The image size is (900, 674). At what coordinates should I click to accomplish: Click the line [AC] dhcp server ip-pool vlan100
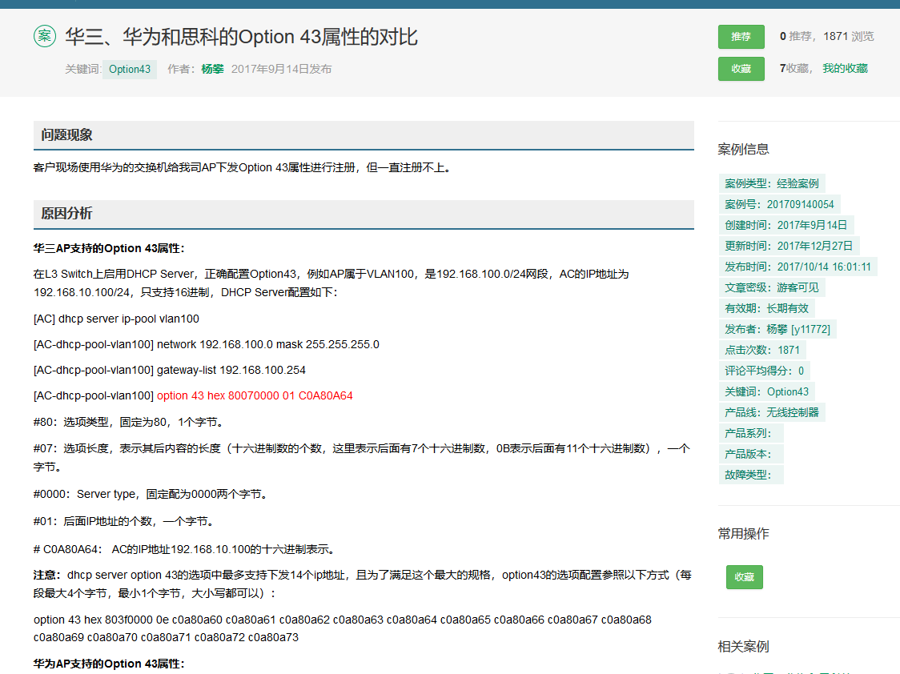pos(117,319)
